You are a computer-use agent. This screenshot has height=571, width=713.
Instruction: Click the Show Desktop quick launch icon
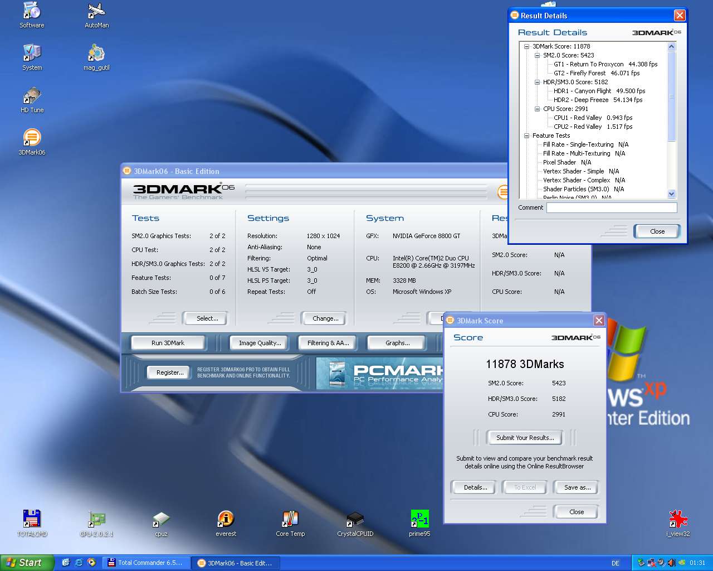pyautogui.click(x=66, y=563)
